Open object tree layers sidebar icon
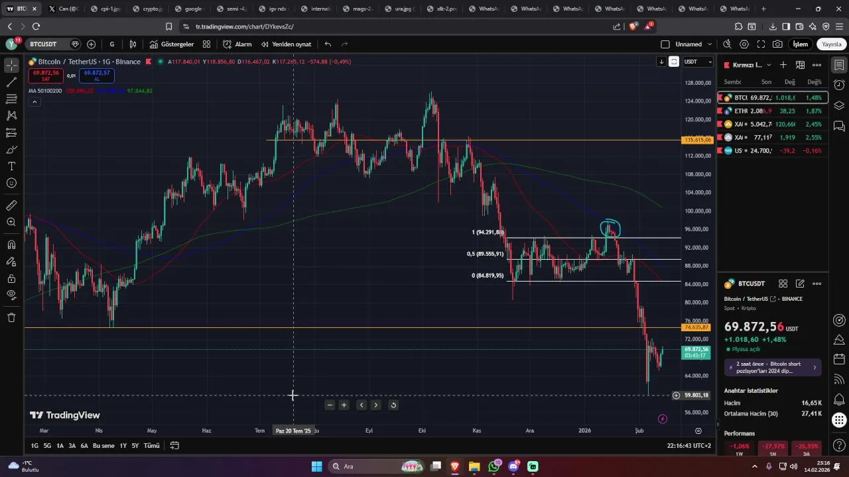Image resolution: width=849 pixels, height=477 pixels. click(x=839, y=105)
